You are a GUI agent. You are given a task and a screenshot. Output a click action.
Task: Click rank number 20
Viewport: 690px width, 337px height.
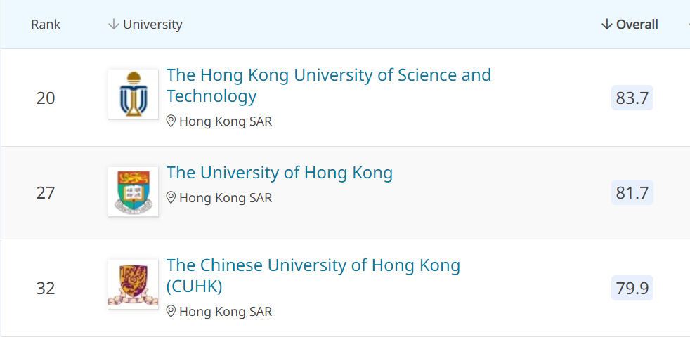pos(46,98)
